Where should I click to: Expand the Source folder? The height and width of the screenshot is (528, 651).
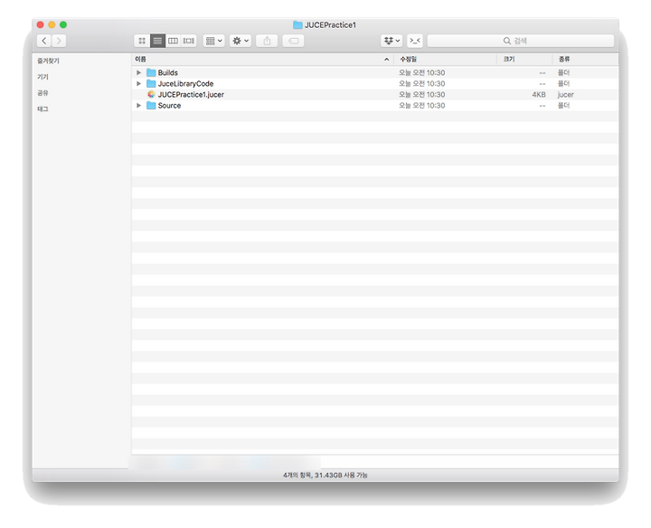coord(138,106)
